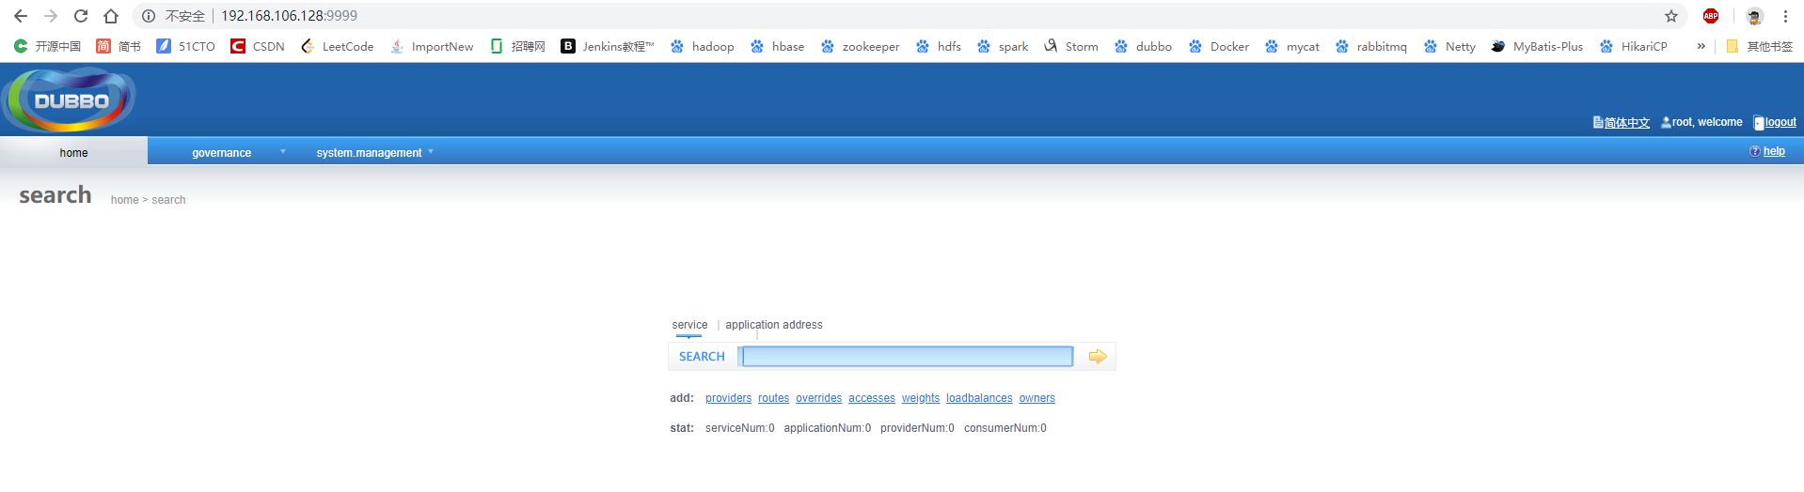Click the browser back arrow

coord(21,16)
